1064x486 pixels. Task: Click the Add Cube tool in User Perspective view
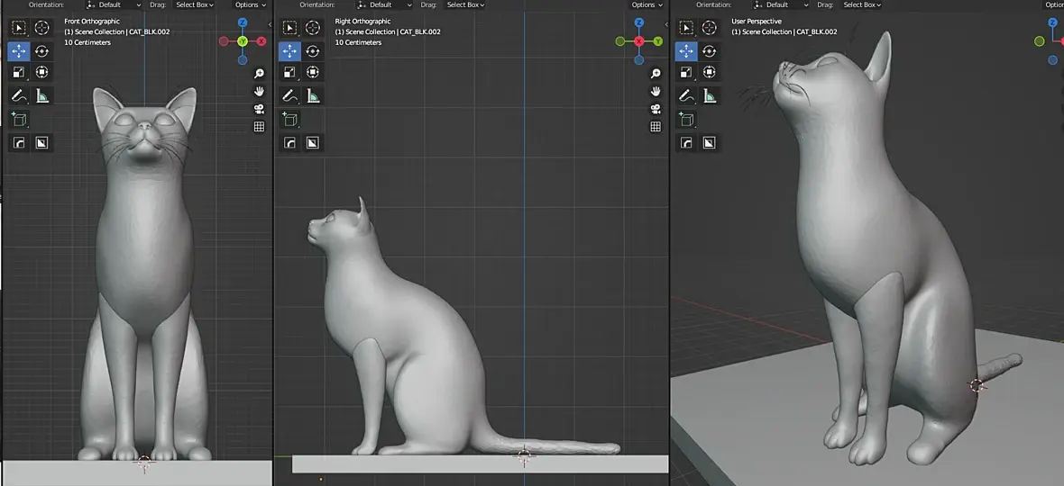pyautogui.click(x=686, y=119)
